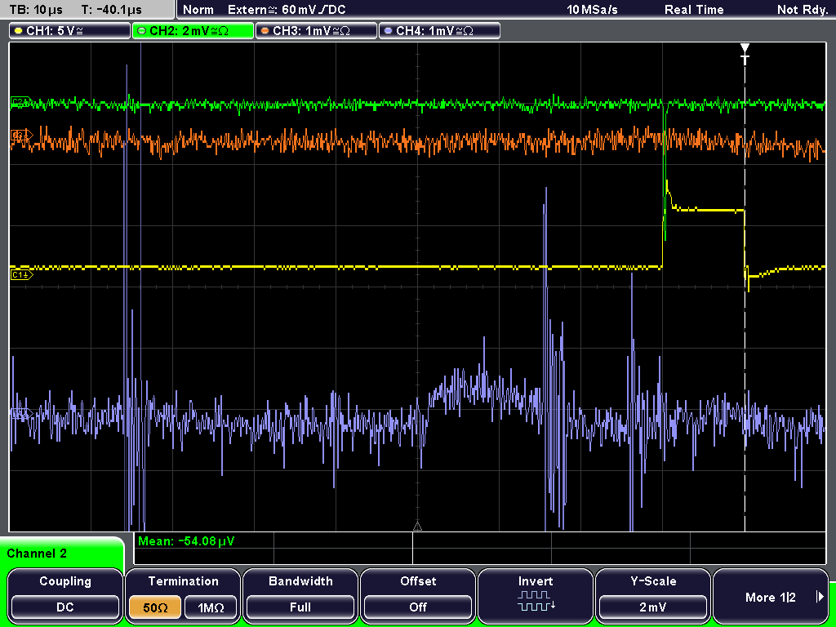Click the bottom time reference triangle
This screenshot has height=627, width=836.
pyautogui.click(x=417, y=527)
